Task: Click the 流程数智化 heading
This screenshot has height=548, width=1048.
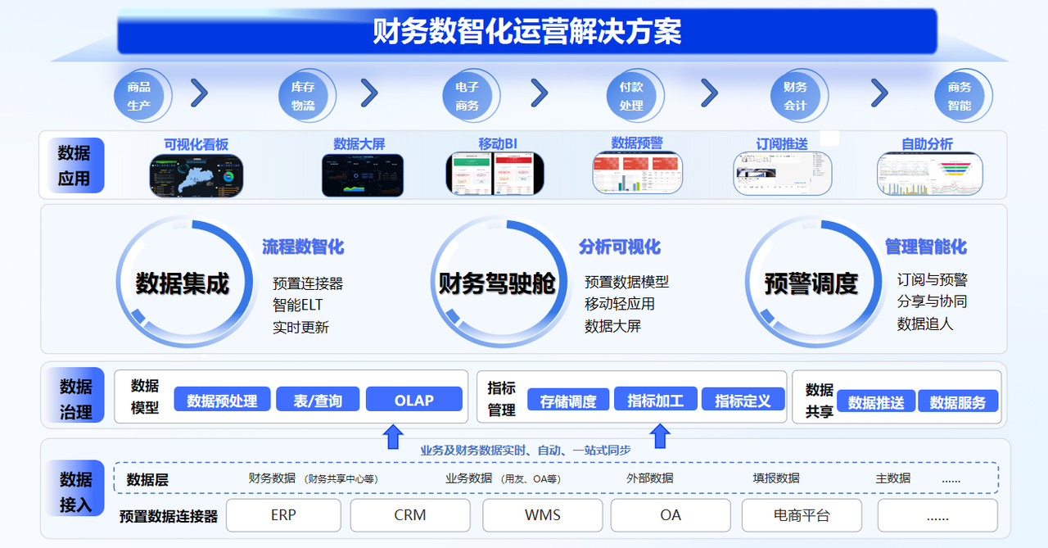Action: (x=303, y=247)
